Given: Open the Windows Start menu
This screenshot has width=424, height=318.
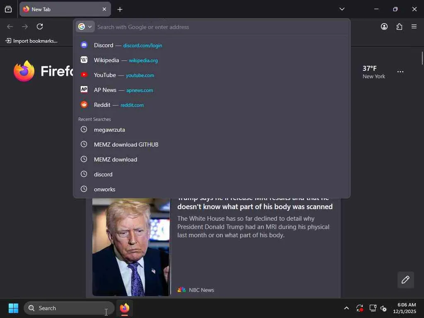Looking at the screenshot, I should click(13, 308).
